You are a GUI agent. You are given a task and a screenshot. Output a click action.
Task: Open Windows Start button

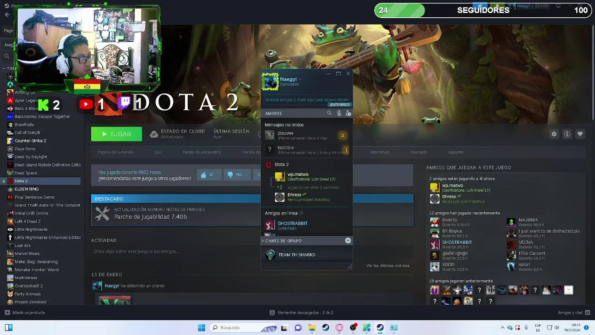tap(201, 328)
